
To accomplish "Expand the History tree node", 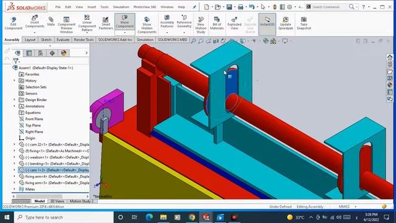I will (x=14, y=81).
